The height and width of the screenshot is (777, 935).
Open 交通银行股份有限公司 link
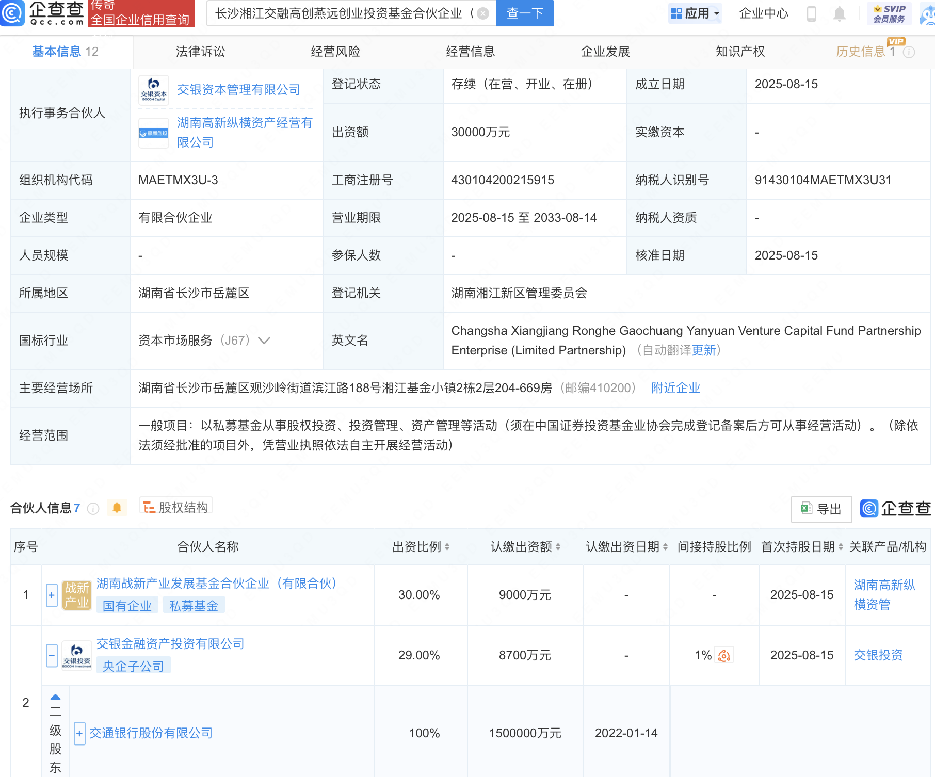click(151, 733)
